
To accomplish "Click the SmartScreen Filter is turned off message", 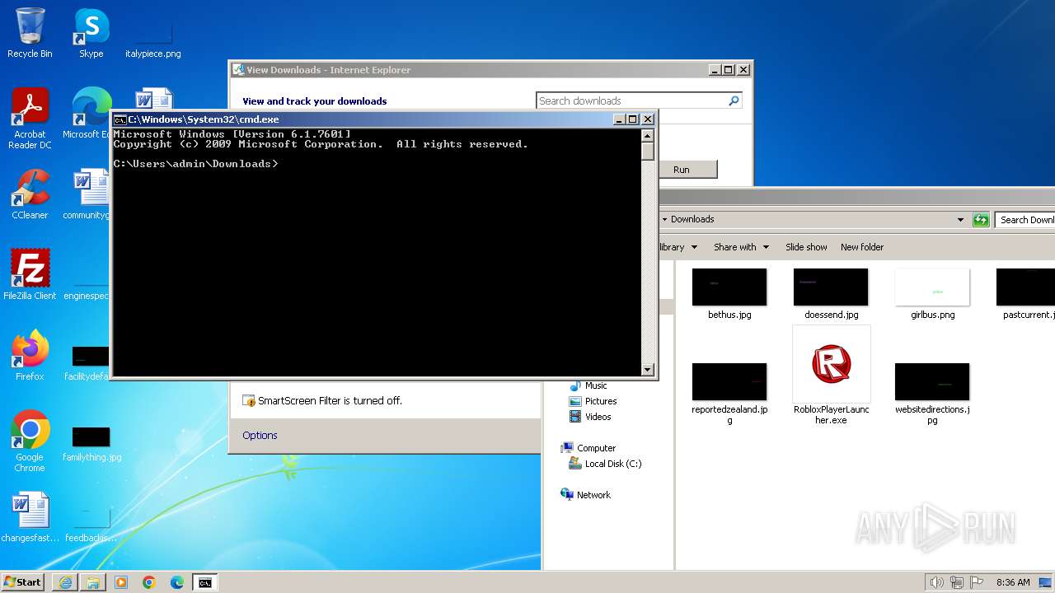I will click(x=322, y=401).
